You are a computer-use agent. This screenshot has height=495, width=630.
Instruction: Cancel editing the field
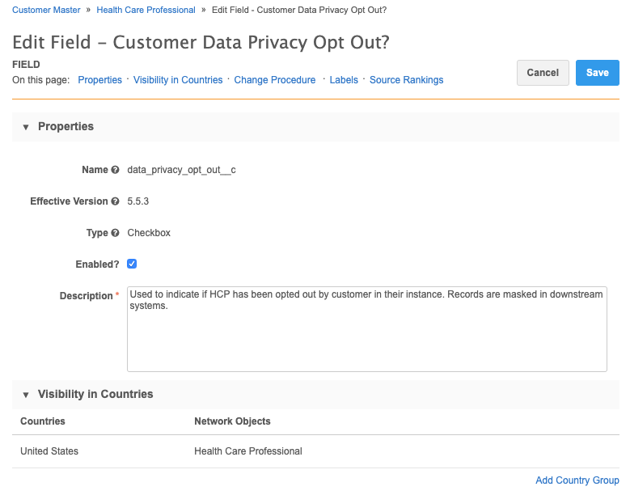tap(543, 73)
